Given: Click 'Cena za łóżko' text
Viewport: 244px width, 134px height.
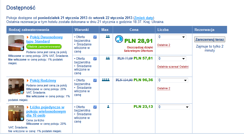Looking at the screenshot, I should coord(35,120).
